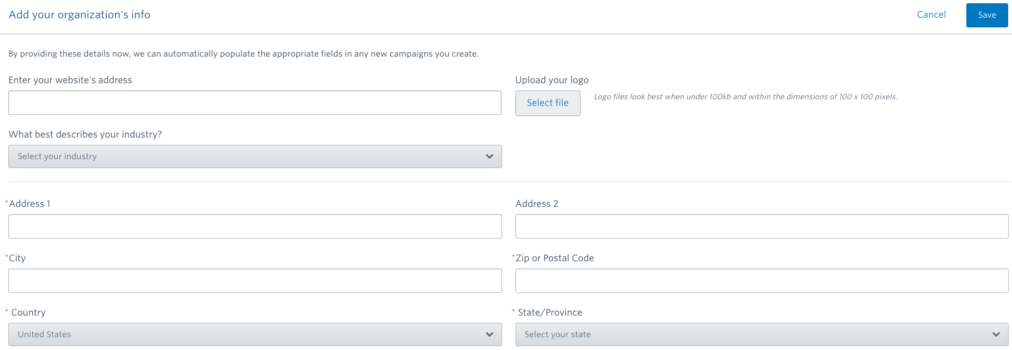Viewport: 1012px width, 350px height.
Task: Click into the Address 2 text field
Action: (761, 226)
